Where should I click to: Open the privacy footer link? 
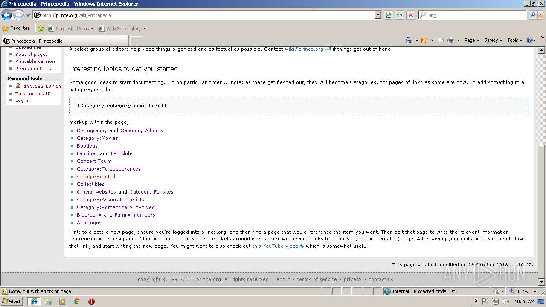click(x=352, y=279)
